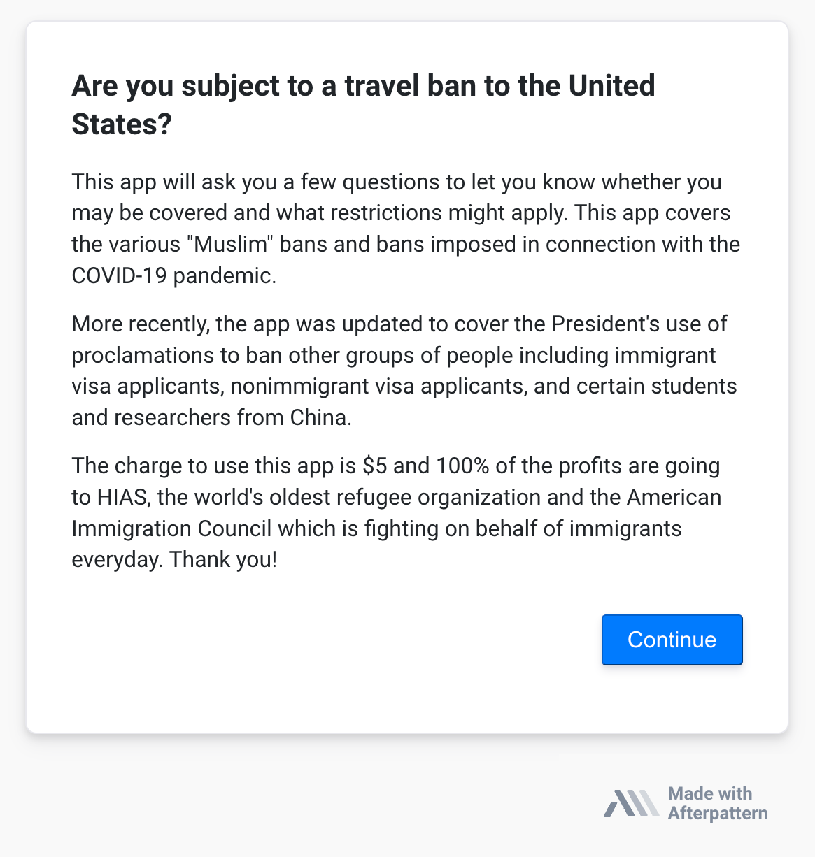Click the paragraph starting 'More recently'
This screenshot has width=815, height=857.
coord(404,370)
